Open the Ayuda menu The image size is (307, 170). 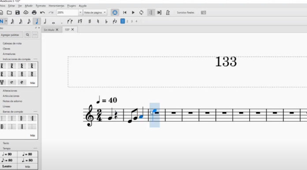(x=82, y=6)
